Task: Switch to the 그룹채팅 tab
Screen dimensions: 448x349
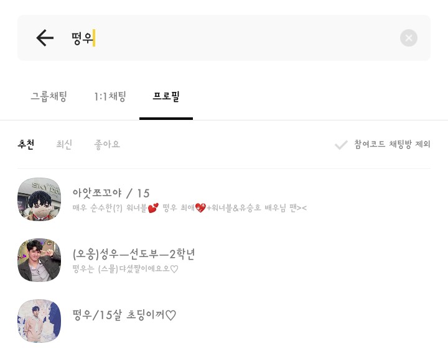Action: coord(49,96)
